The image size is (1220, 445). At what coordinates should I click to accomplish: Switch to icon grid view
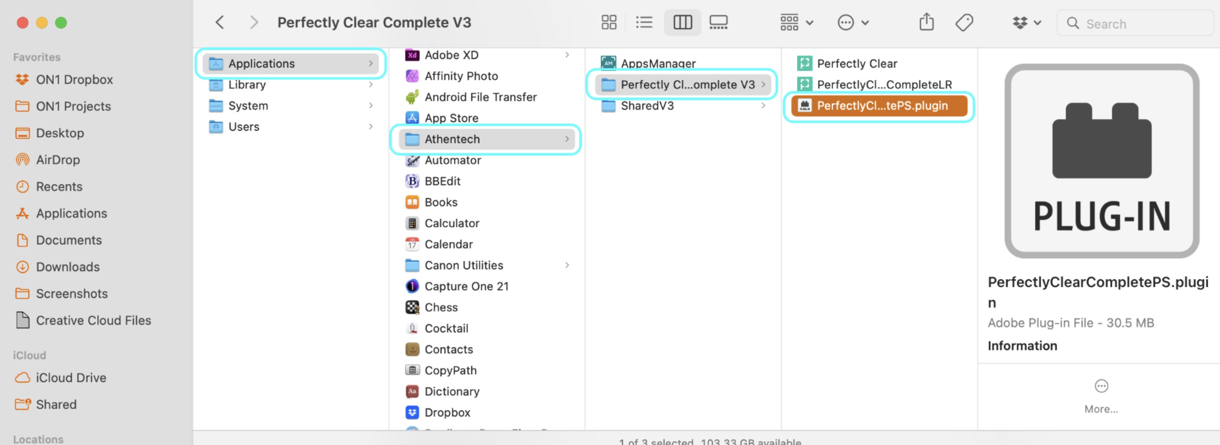[608, 22]
